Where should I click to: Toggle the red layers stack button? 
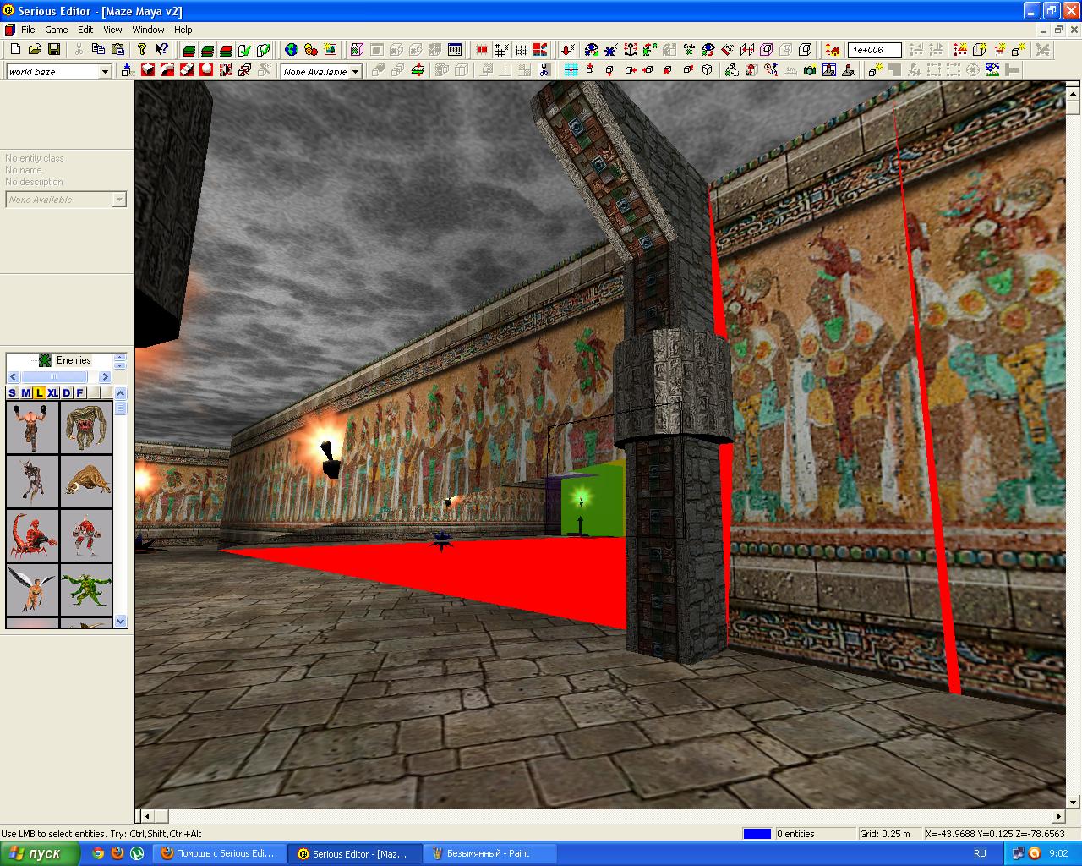pyautogui.click(x=225, y=50)
